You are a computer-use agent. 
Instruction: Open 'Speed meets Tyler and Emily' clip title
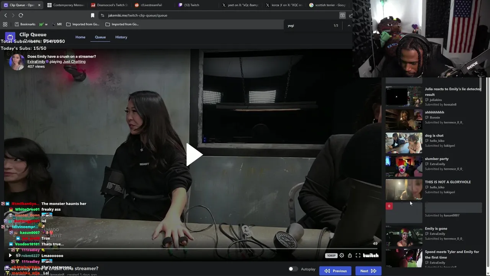452,255
